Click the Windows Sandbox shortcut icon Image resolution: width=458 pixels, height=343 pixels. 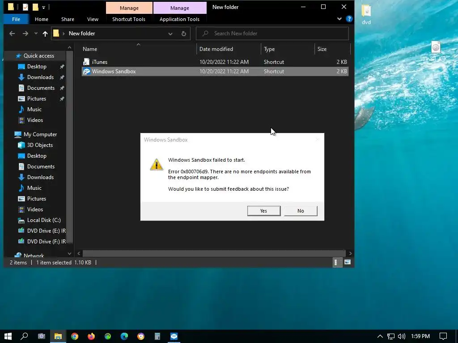point(86,71)
